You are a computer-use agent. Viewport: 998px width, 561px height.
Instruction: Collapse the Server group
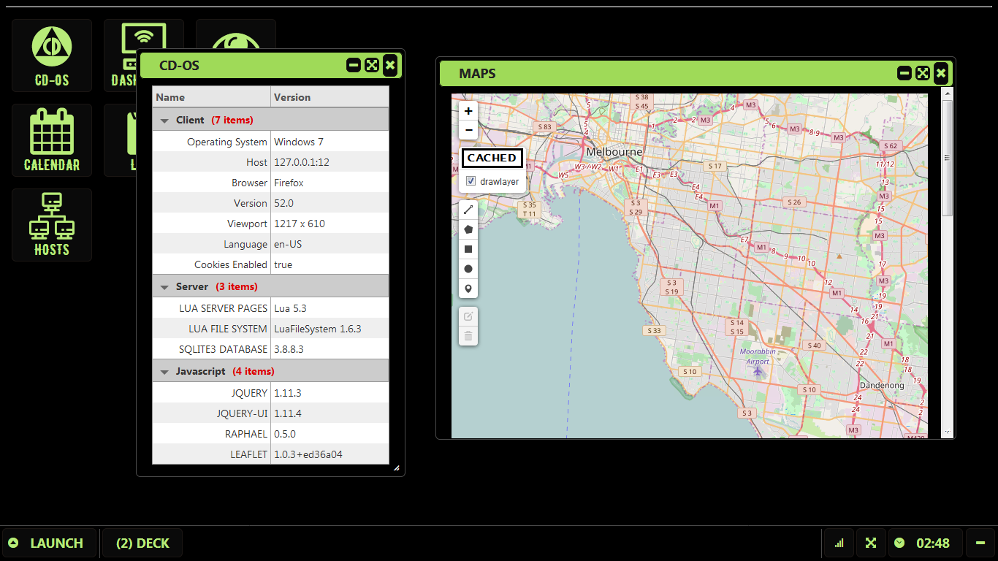tap(165, 286)
